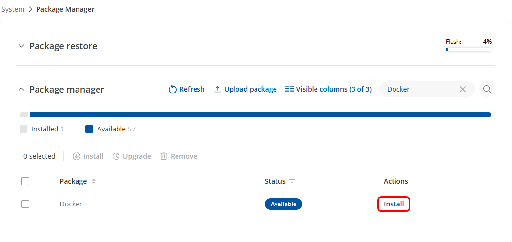Collapse the Package manager section
This screenshot has height=242, width=512.
(21, 90)
